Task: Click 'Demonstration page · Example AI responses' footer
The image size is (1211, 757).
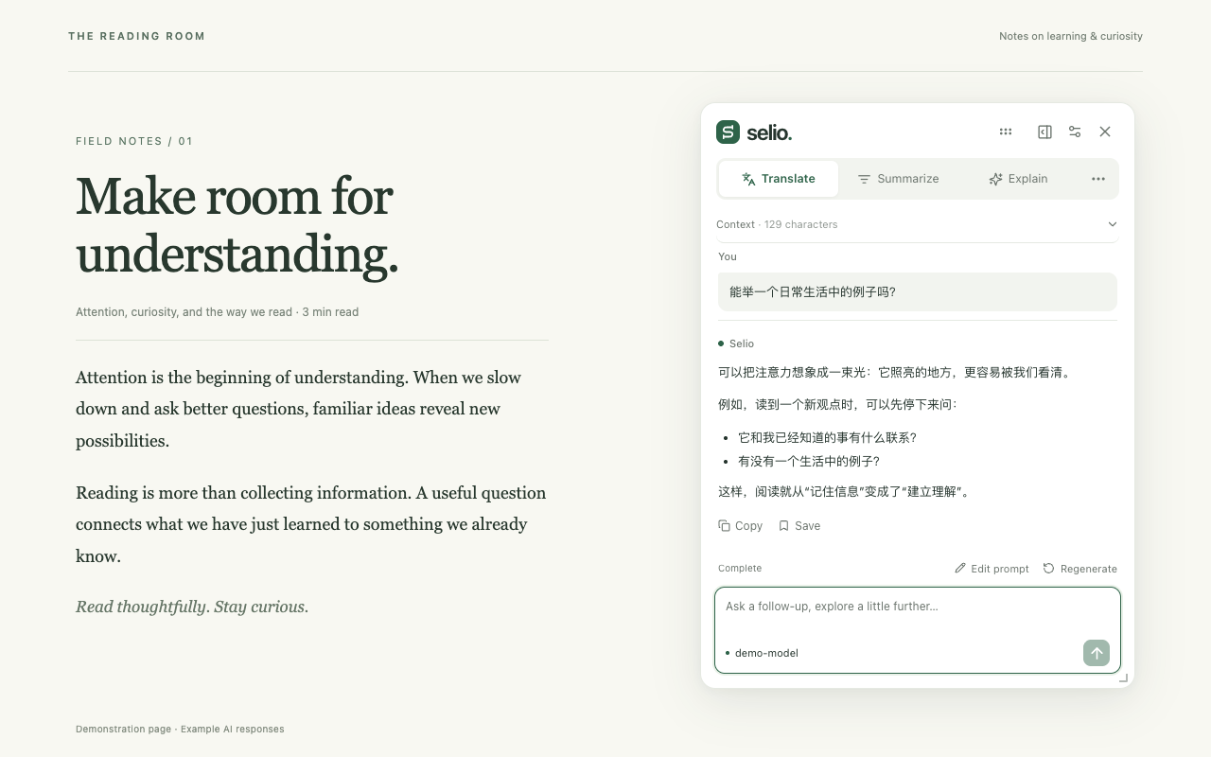Action: pos(180,730)
